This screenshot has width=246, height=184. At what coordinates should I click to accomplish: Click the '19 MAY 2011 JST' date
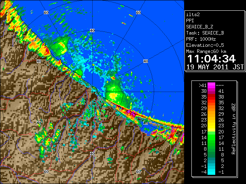215,67
